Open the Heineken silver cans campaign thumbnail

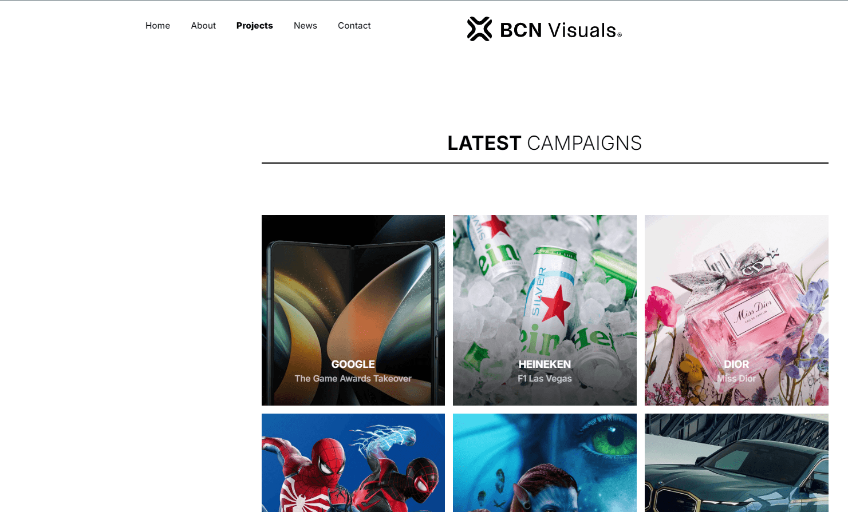[x=545, y=310]
